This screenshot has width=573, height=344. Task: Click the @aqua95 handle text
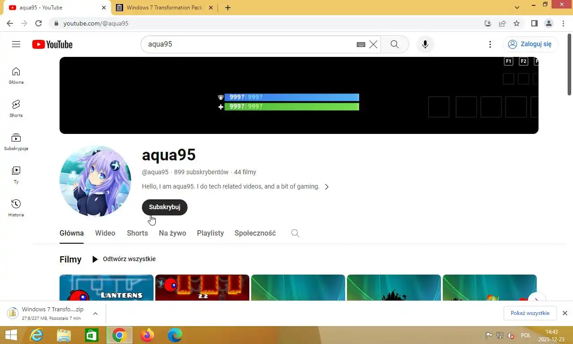click(155, 172)
